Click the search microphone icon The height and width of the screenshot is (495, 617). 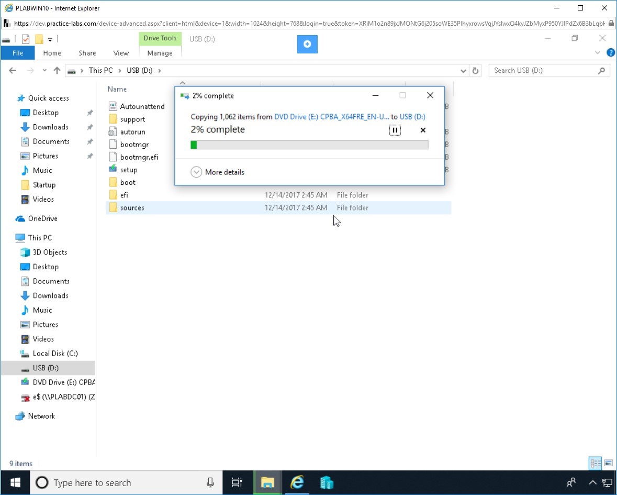(210, 482)
